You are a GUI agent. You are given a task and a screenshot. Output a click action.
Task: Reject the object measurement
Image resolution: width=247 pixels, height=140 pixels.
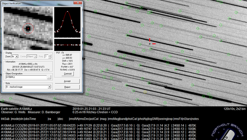point(67,87)
